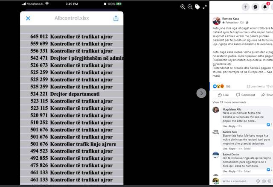Image resolution: width=273 pixels, height=187 pixels.
Task: Open Romeo Kara's profile name link
Action: 230,19
